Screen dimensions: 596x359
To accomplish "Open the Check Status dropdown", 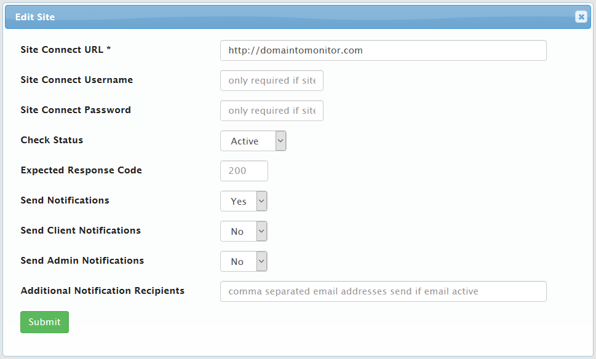I will [253, 141].
